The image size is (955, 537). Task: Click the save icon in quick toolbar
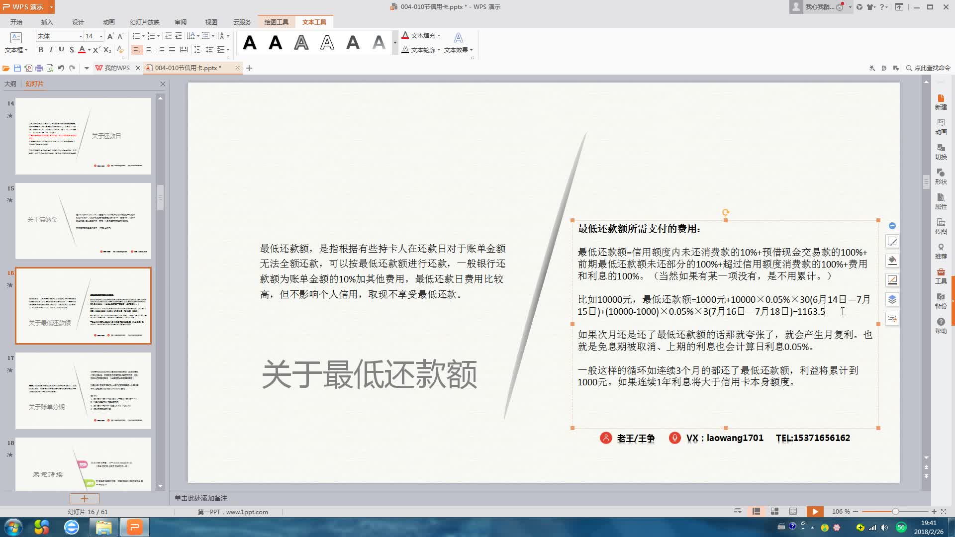tap(17, 68)
